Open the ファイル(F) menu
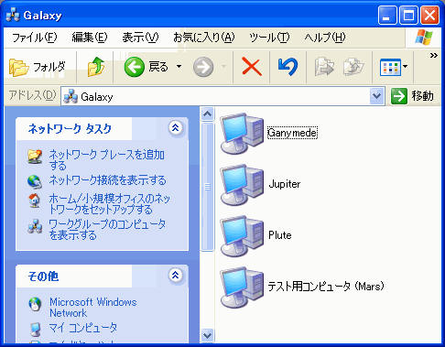 34,38
